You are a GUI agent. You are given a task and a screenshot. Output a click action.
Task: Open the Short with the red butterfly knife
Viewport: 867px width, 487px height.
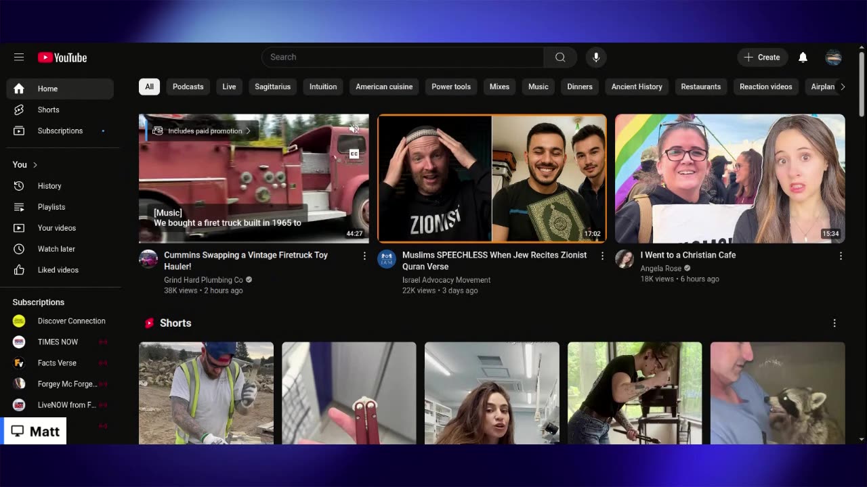[349, 393]
